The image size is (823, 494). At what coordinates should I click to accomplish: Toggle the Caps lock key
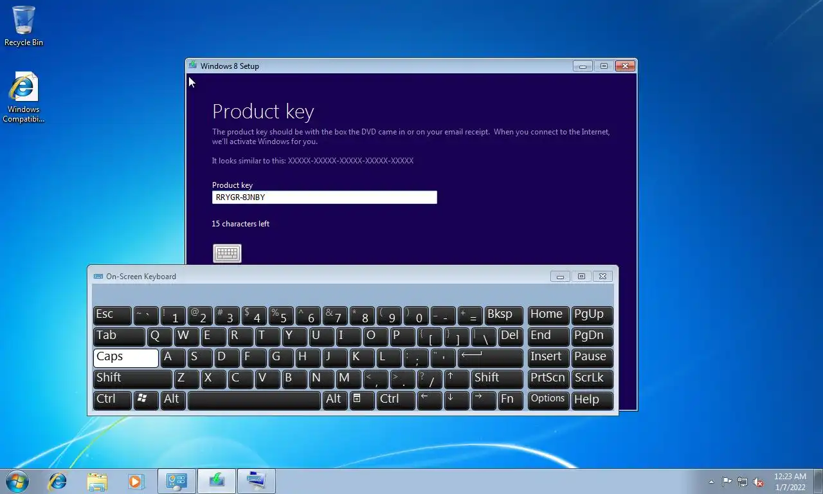[125, 358]
